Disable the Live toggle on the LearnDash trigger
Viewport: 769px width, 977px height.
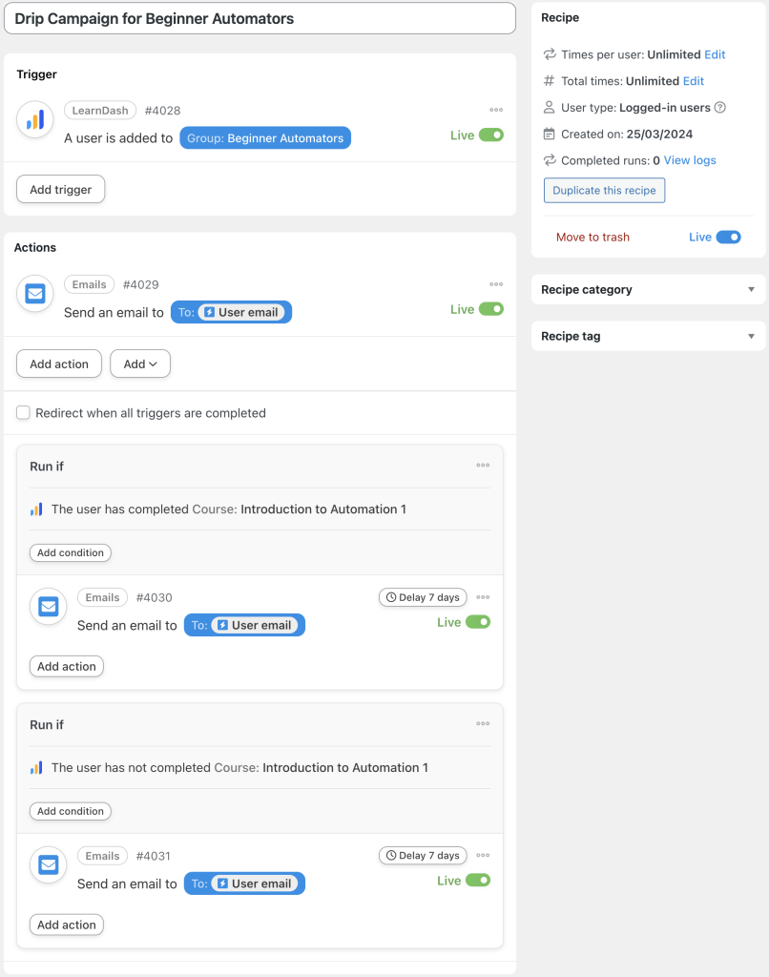(x=494, y=135)
